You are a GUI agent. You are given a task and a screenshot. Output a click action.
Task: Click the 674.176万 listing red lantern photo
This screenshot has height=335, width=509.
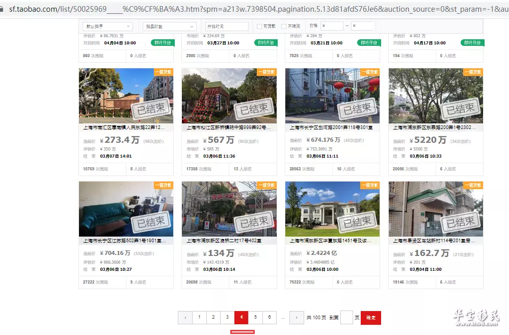332,95
